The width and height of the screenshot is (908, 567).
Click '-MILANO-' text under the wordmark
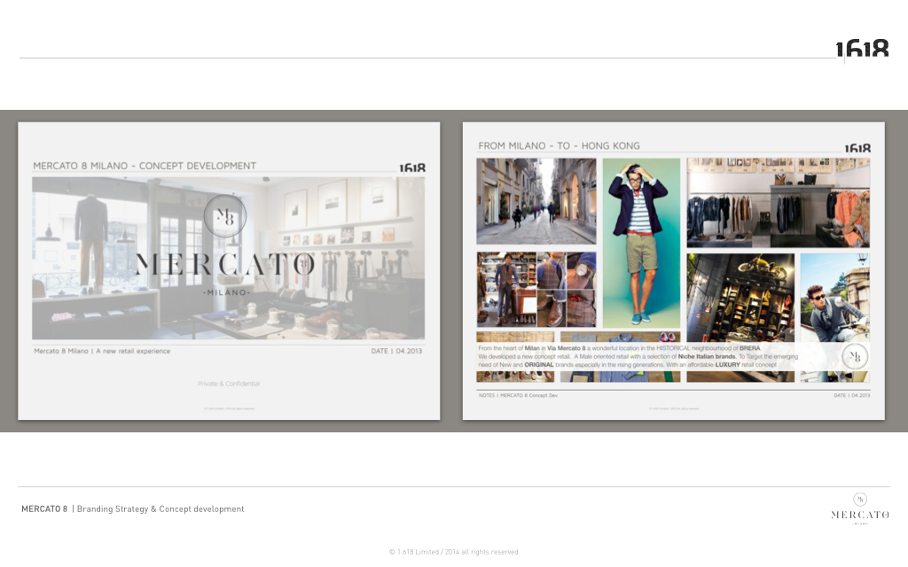pyautogui.click(x=226, y=292)
